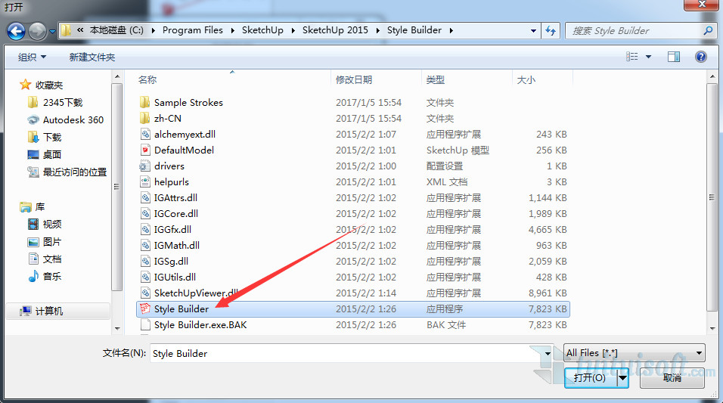The image size is (723, 403).
Task: Open Autodesk 360 in favorites
Action: point(73,119)
